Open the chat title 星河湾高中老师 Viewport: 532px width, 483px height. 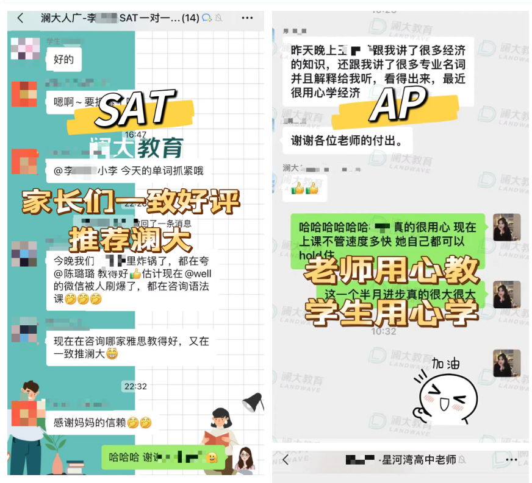401,460
